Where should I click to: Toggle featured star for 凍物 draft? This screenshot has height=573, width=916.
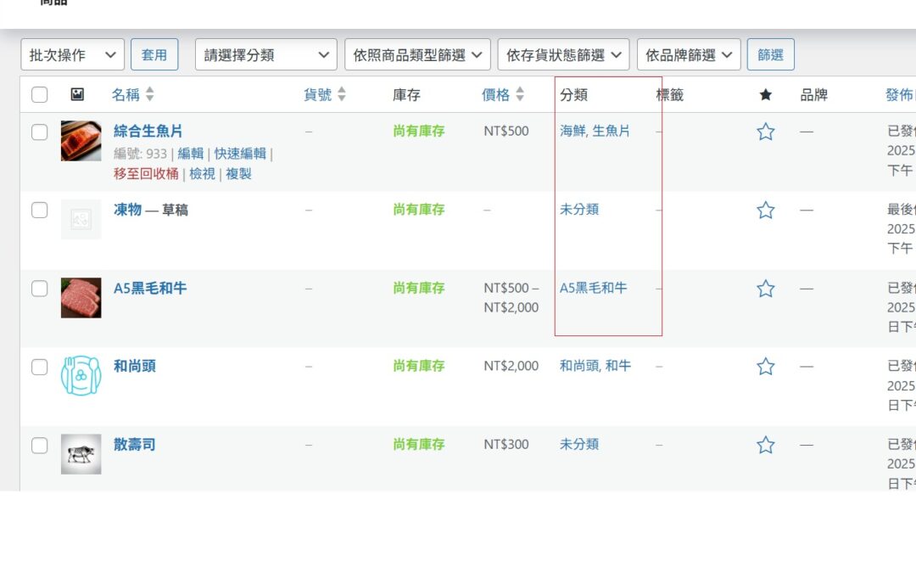765,210
